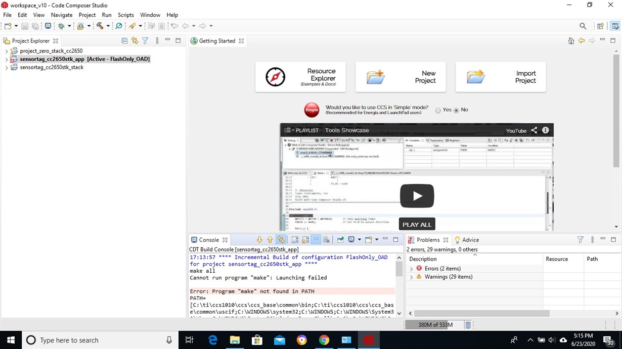This screenshot has height=349, width=622.
Task: Expand sensortag_cc2650stk_app project
Action: click(x=7, y=59)
